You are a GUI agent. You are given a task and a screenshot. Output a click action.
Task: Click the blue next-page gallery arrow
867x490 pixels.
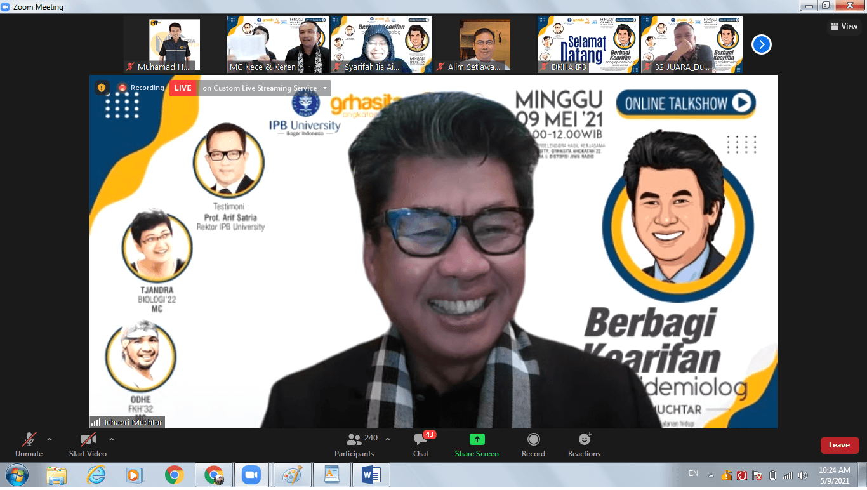760,44
